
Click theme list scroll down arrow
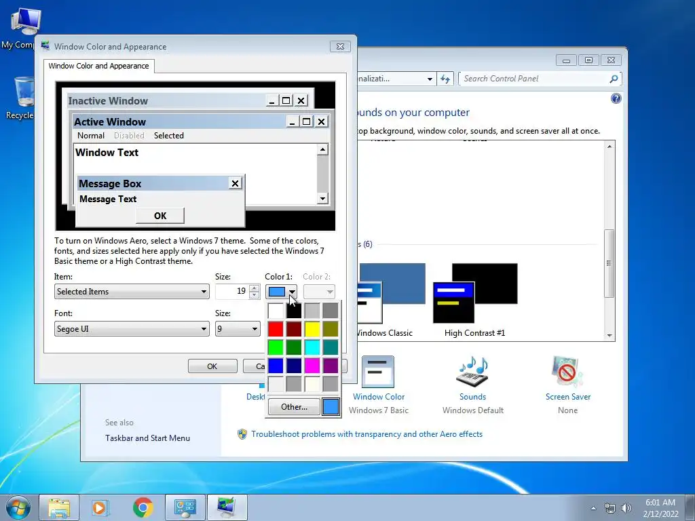(x=609, y=336)
